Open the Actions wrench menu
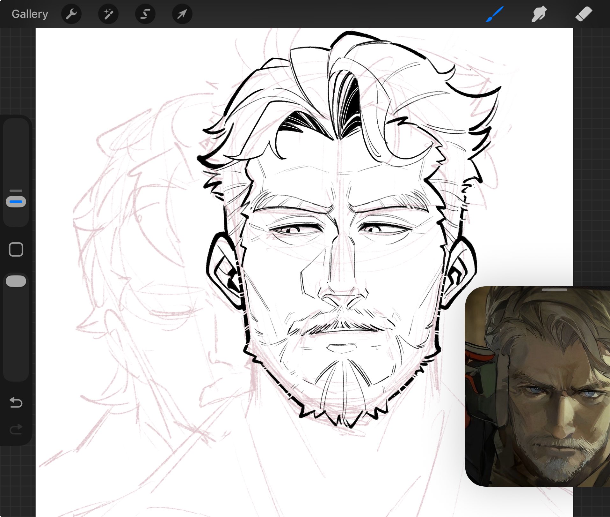This screenshot has width=610, height=517. (x=71, y=14)
